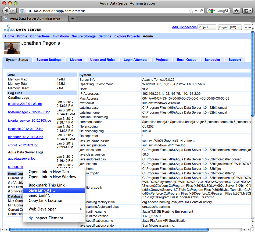Open the list all tabs dropdown arrow
Viewport: 255px width, 232px height.
[x=251, y=19]
